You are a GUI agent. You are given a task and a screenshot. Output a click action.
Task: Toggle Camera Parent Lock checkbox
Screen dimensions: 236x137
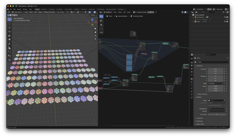point(209,105)
